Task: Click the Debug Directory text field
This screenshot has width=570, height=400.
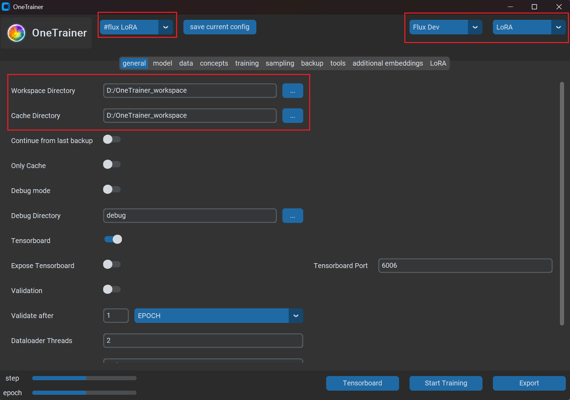Action: pyautogui.click(x=190, y=216)
